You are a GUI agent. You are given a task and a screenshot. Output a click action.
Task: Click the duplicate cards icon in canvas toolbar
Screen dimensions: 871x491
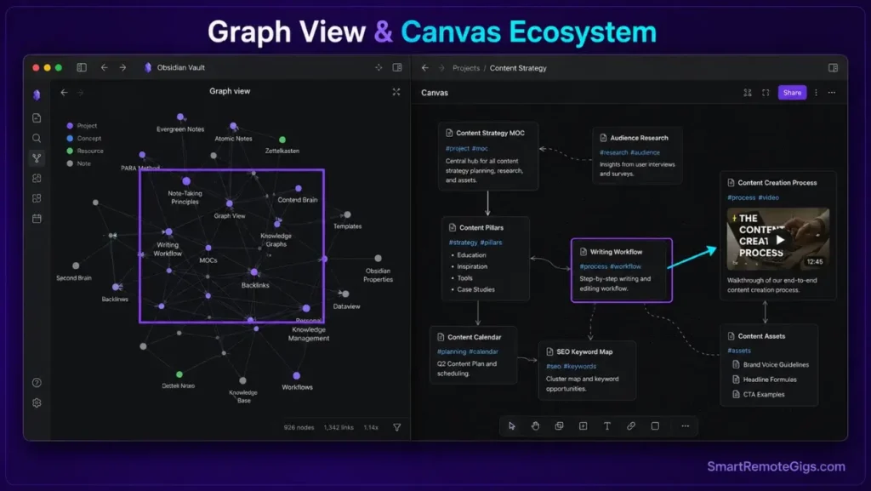pos(560,426)
